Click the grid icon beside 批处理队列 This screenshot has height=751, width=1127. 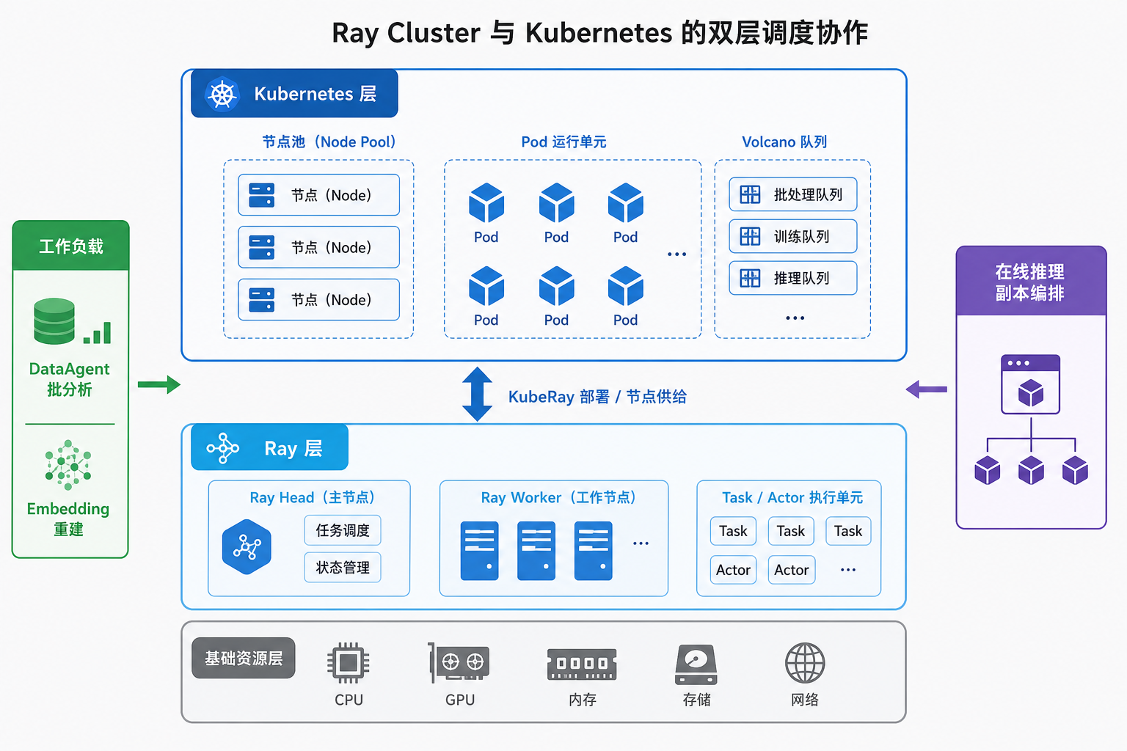(750, 194)
